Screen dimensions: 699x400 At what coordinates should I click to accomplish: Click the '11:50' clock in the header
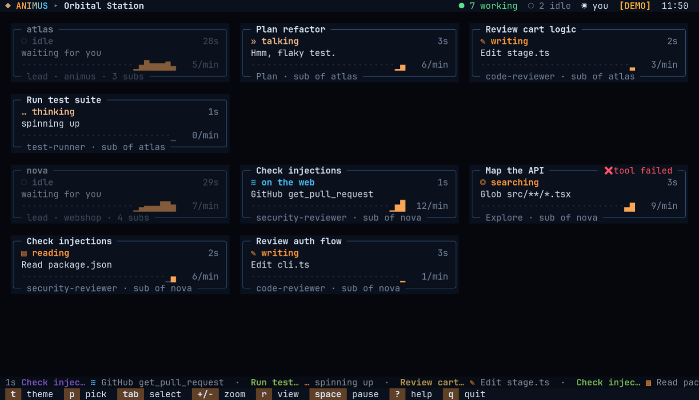coord(675,6)
